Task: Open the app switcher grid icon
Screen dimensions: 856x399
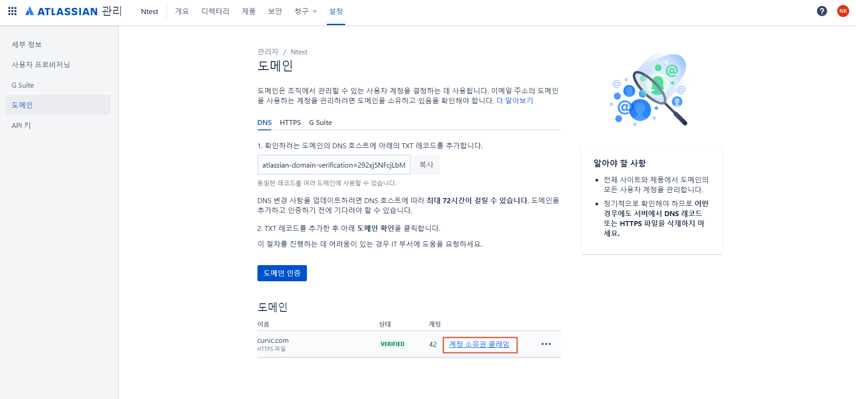Action: 13,11
